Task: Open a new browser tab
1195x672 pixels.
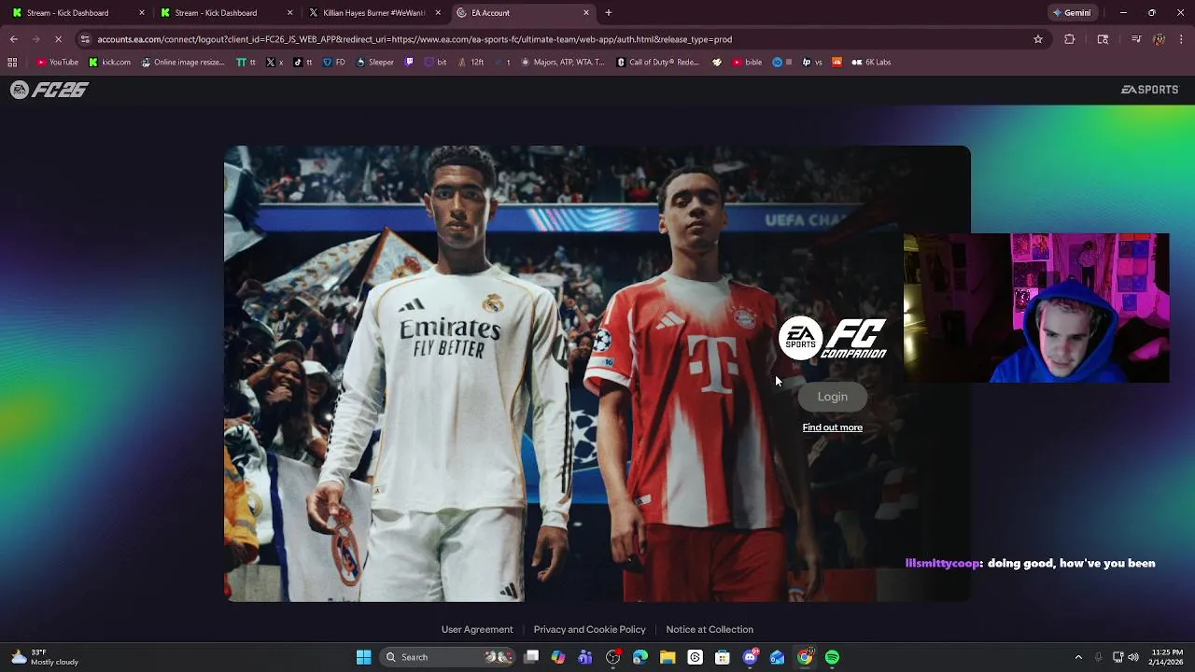Action: click(609, 13)
